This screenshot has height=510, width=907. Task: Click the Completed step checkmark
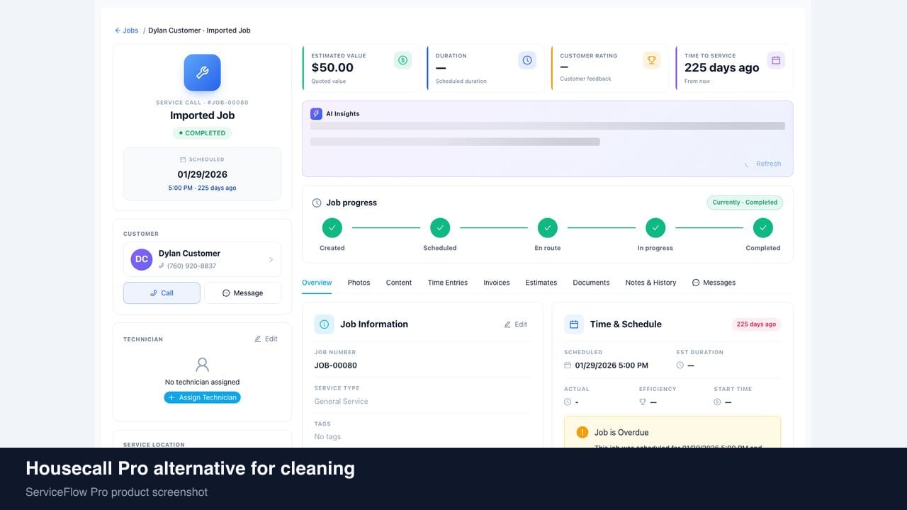coord(763,228)
